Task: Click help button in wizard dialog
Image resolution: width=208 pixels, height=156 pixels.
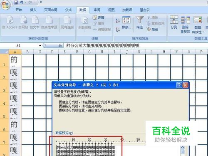Action: [179, 85]
